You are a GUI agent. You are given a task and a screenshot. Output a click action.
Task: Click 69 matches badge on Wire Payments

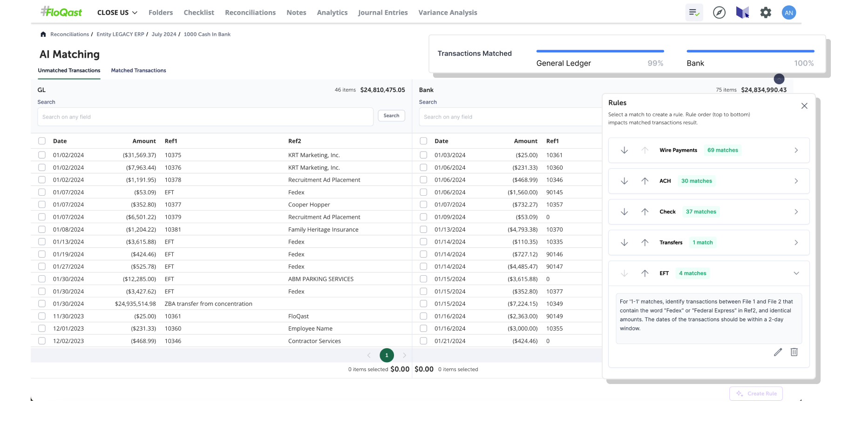[x=722, y=150]
